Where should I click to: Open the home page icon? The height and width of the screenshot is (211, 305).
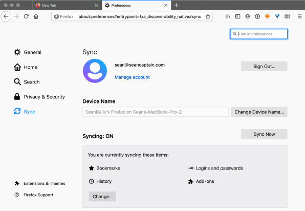(x=36, y=16)
